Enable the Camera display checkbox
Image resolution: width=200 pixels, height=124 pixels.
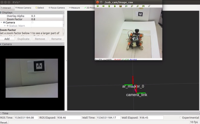(x=32, y=23)
